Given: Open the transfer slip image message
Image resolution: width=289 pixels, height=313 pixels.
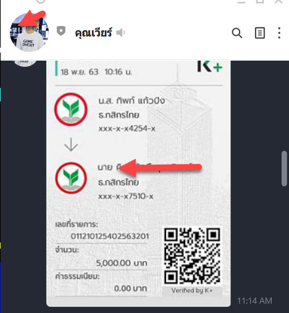Looking at the screenshot, I should [138, 184].
